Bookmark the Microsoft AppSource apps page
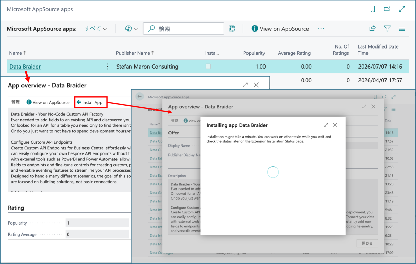 [373, 9]
